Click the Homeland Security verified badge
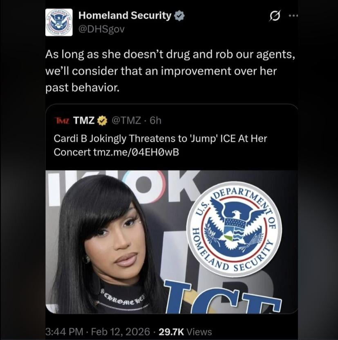The height and width of the screenshot is (340, 338). 179,16
